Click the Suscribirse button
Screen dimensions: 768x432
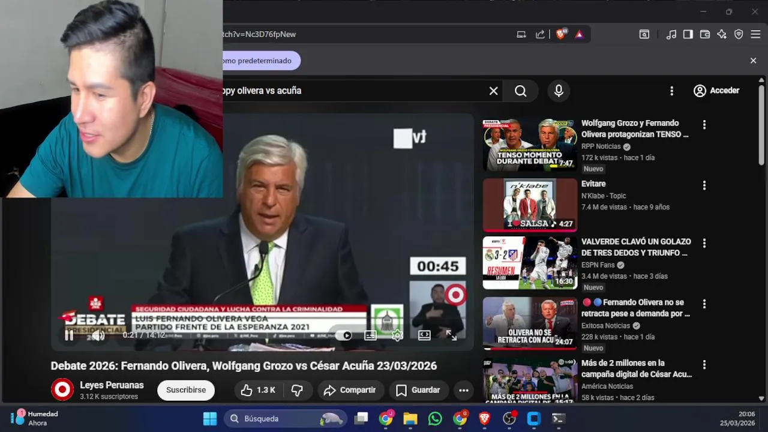186,390
